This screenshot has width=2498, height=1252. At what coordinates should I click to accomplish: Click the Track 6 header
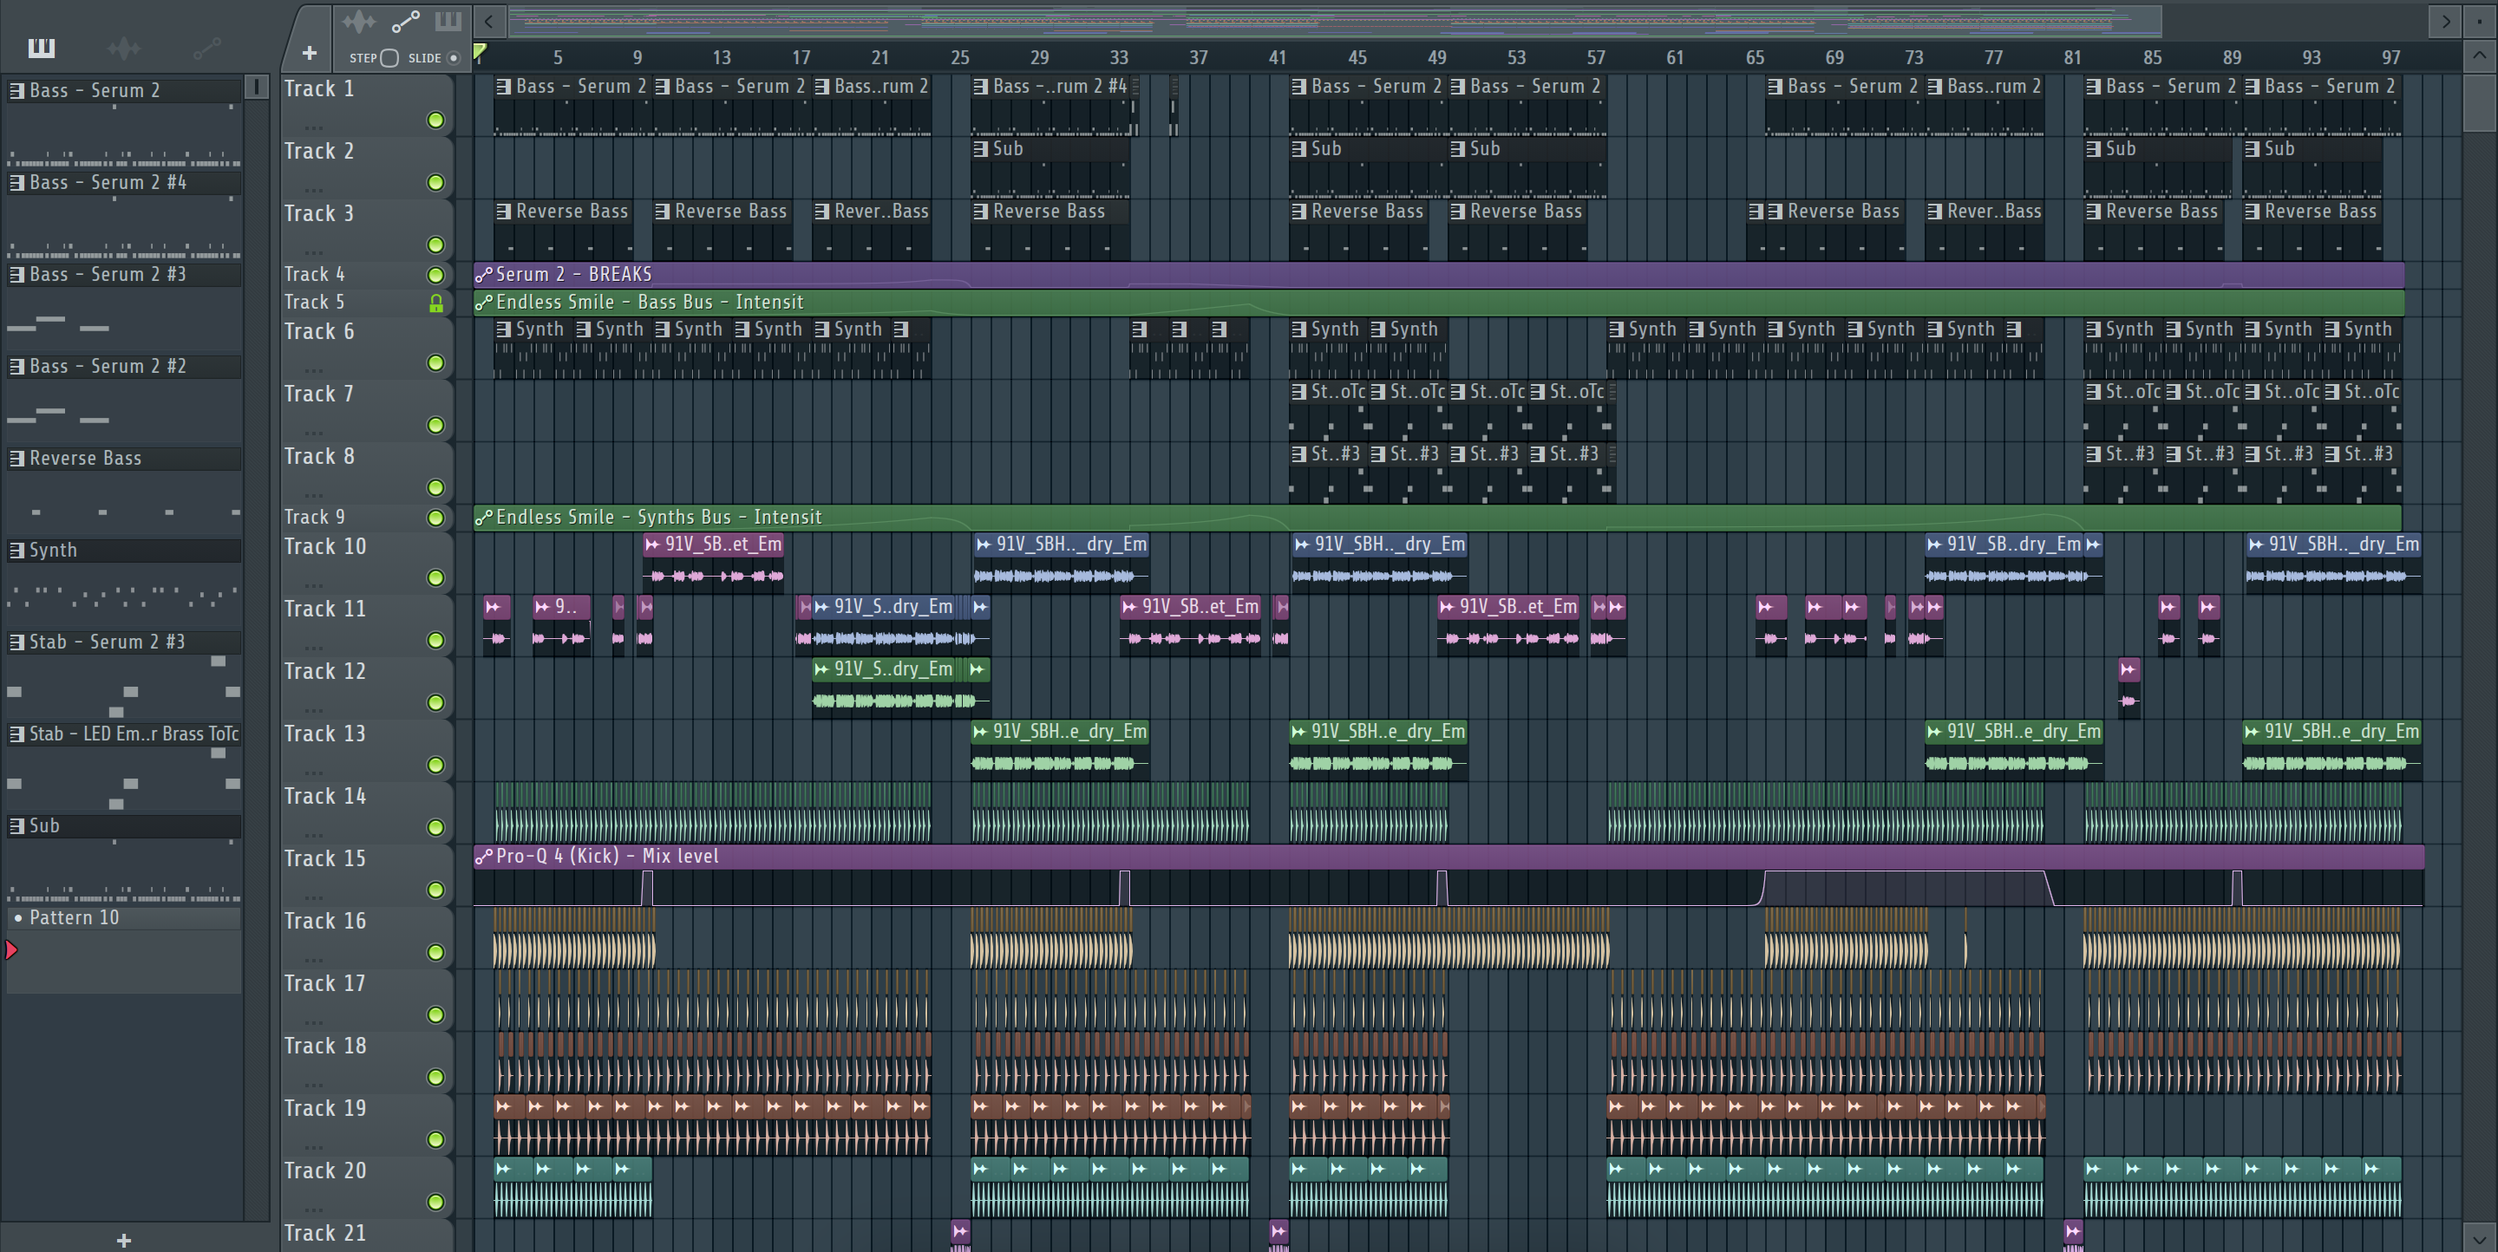[x=367, y=347]
